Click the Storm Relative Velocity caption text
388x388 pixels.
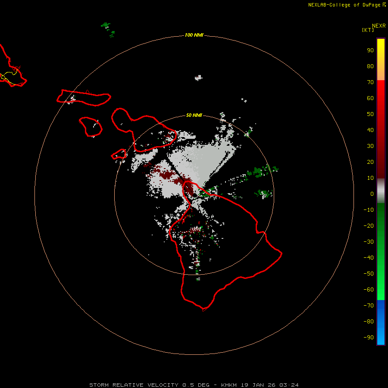click(194, 385)
